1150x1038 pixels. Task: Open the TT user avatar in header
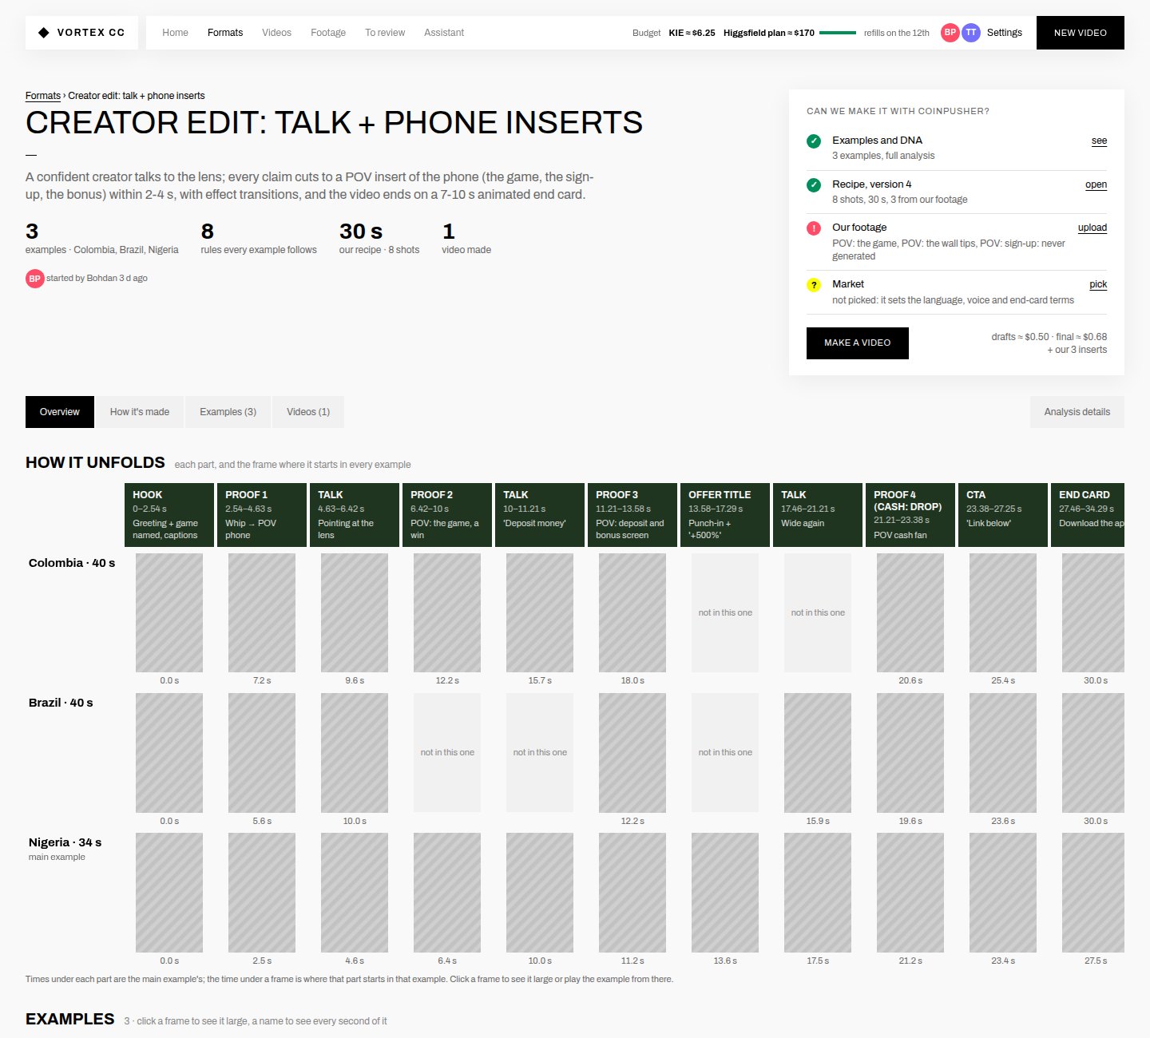[971, 33]
